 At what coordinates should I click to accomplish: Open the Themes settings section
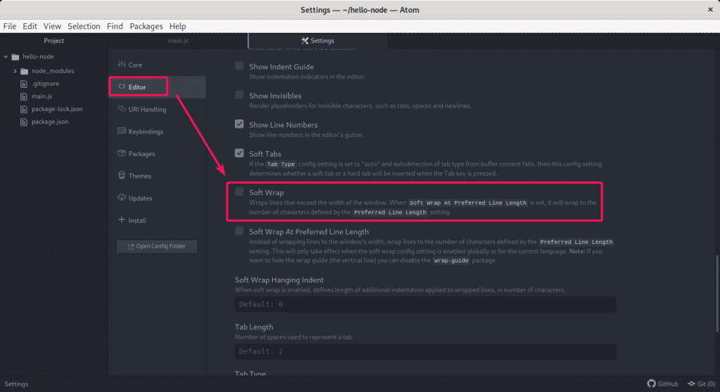point(157,176)
